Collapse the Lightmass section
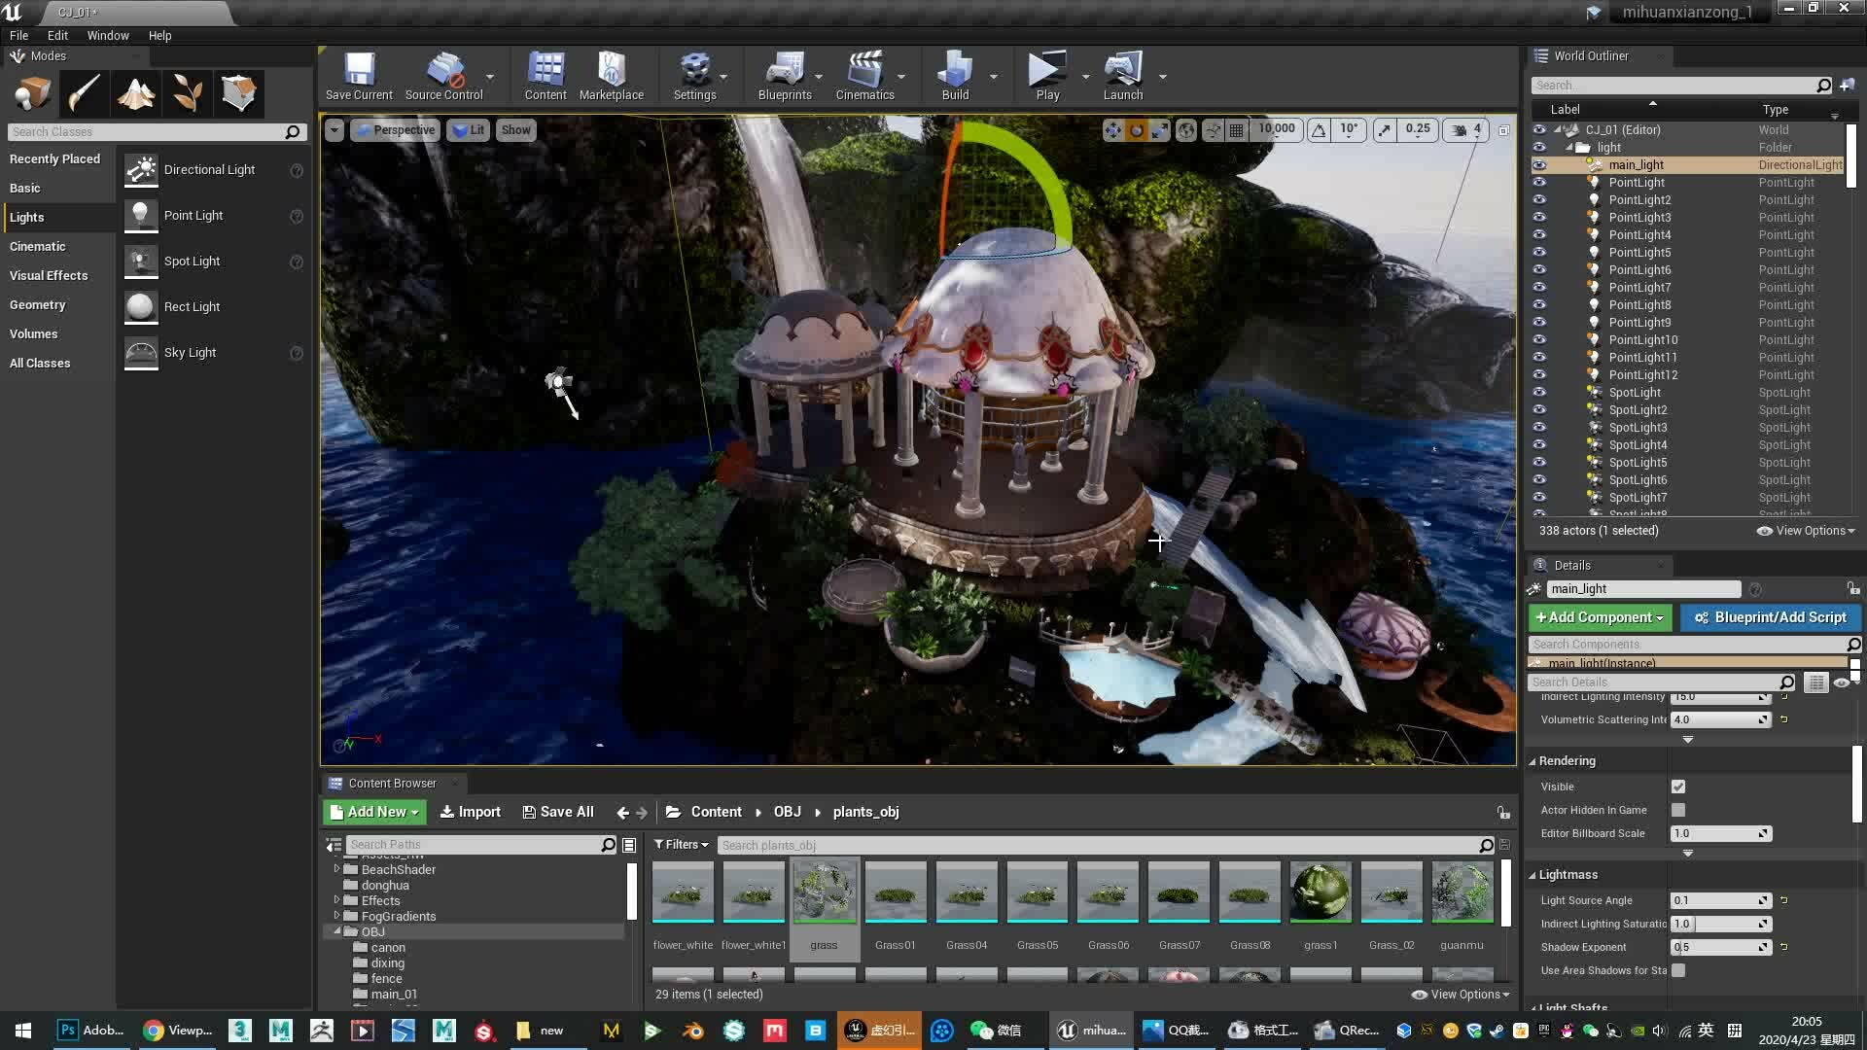The width and height of the screenshot is (1867, 1050). (x=1532, y=875)
